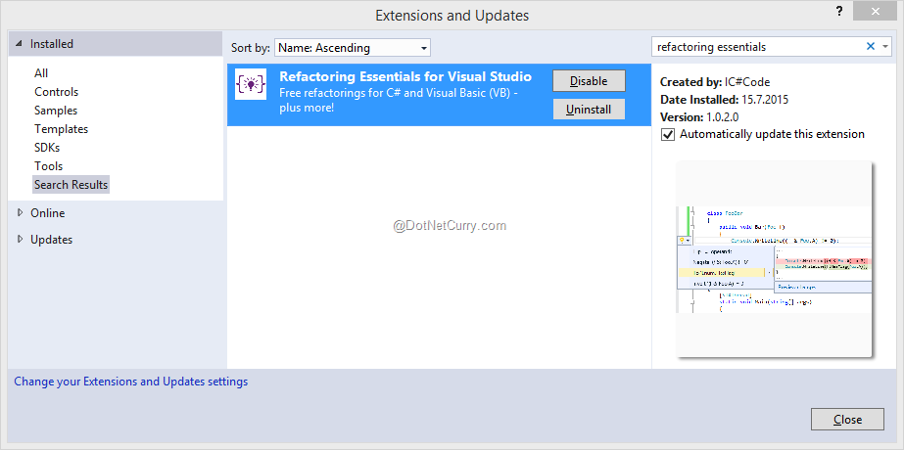Expand the Online category
This screenshot has width=904, height=450.
click(21, 212)
